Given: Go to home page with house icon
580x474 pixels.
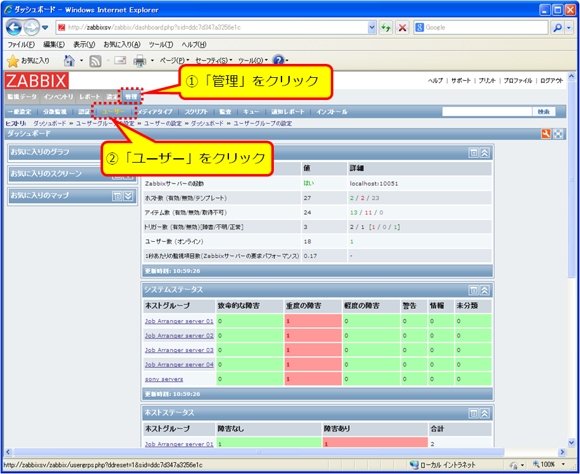Looking at the screenshot, I should coord(69,60).
